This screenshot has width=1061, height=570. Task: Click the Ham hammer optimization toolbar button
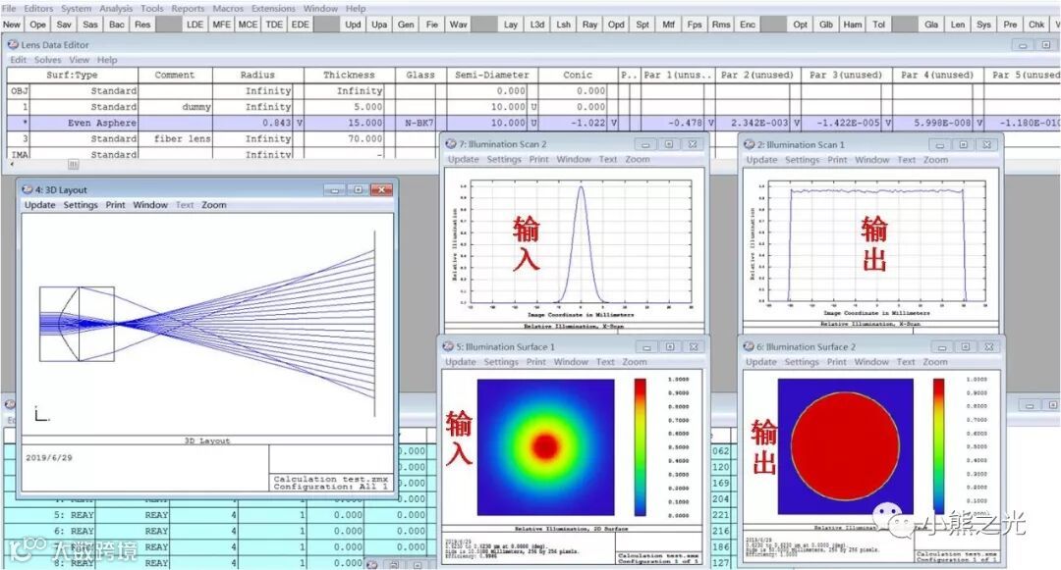853,25
